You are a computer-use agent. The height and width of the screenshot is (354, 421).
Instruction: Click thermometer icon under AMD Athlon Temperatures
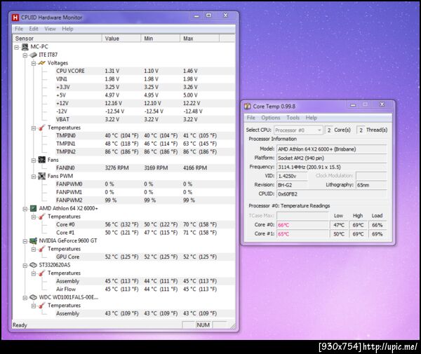42,217
